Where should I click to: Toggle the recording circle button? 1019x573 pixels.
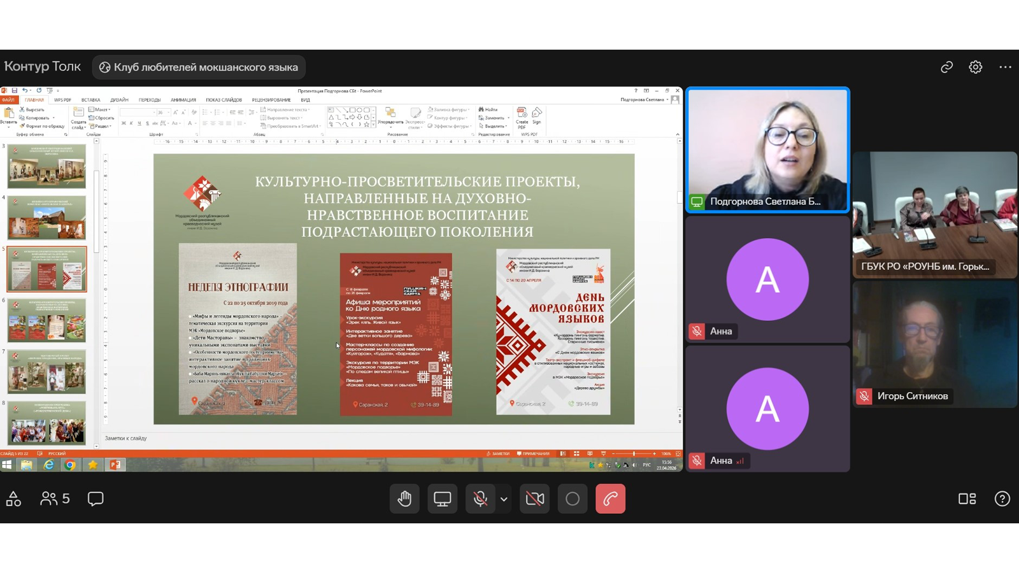pyautogui.click(x=573, y=499)
